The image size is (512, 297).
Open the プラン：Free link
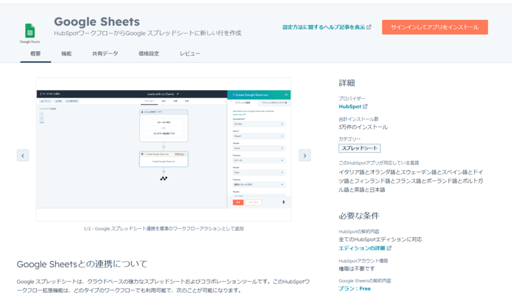point(354,288)
